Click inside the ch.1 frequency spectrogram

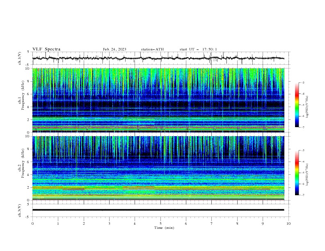[158, 100]
